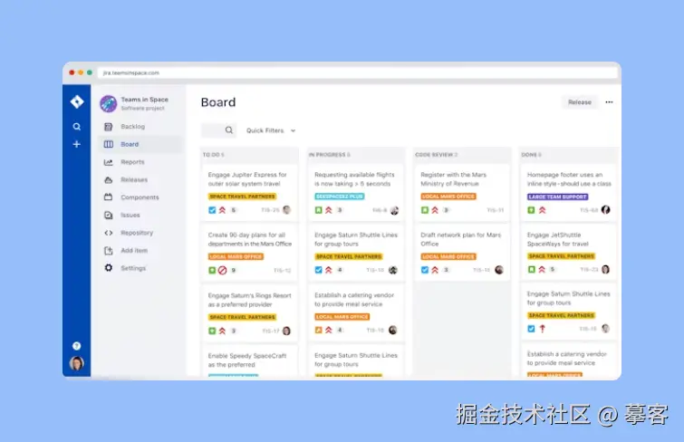Click the DONE column header

pyautogui.click(x=531, y=155)
